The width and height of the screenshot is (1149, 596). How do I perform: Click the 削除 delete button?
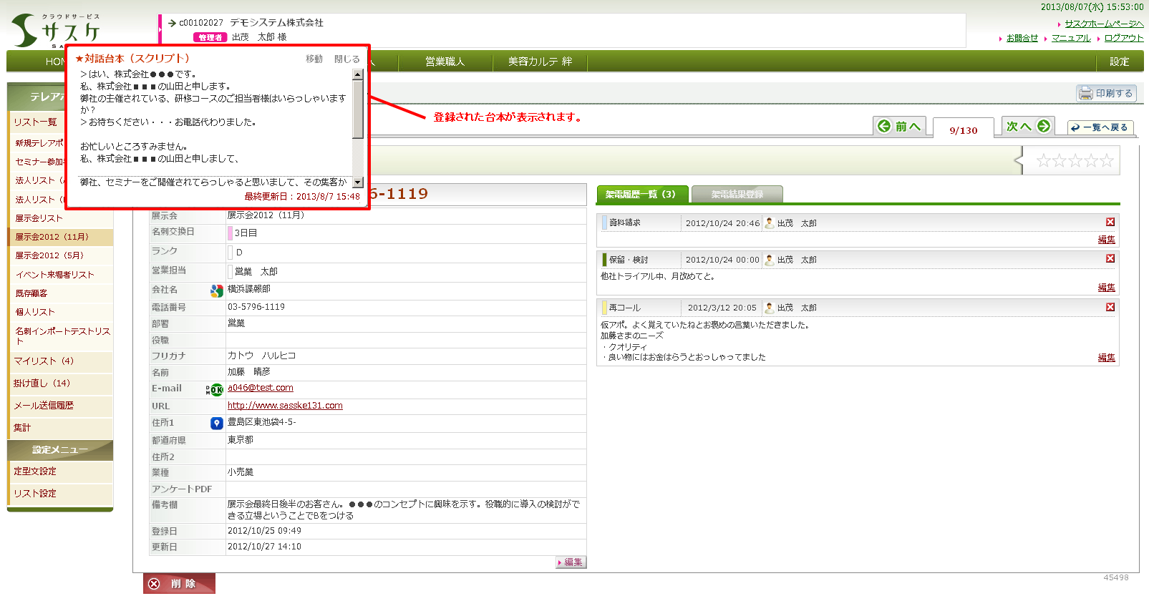(179, 584)
